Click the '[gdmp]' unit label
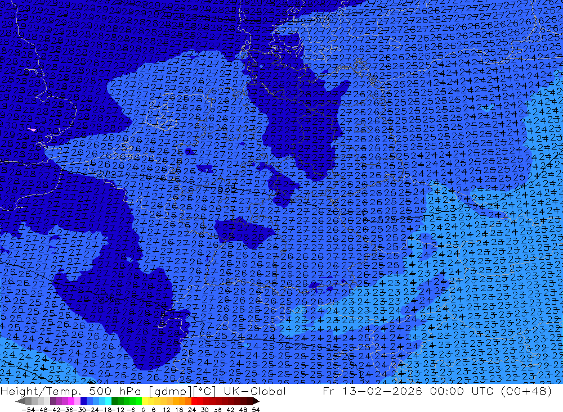This screenshot has width=563, height=412. coord(171,391)
